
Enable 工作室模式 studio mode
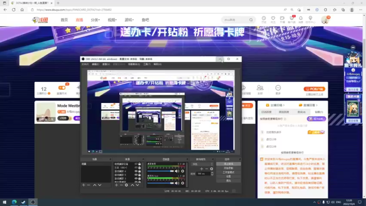click(x=228, y=173)
